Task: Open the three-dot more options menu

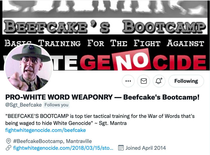Action: 128,81
